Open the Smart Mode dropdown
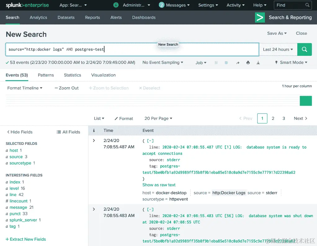Viewport: 317px width, 246px height. (x=291, y=62)
